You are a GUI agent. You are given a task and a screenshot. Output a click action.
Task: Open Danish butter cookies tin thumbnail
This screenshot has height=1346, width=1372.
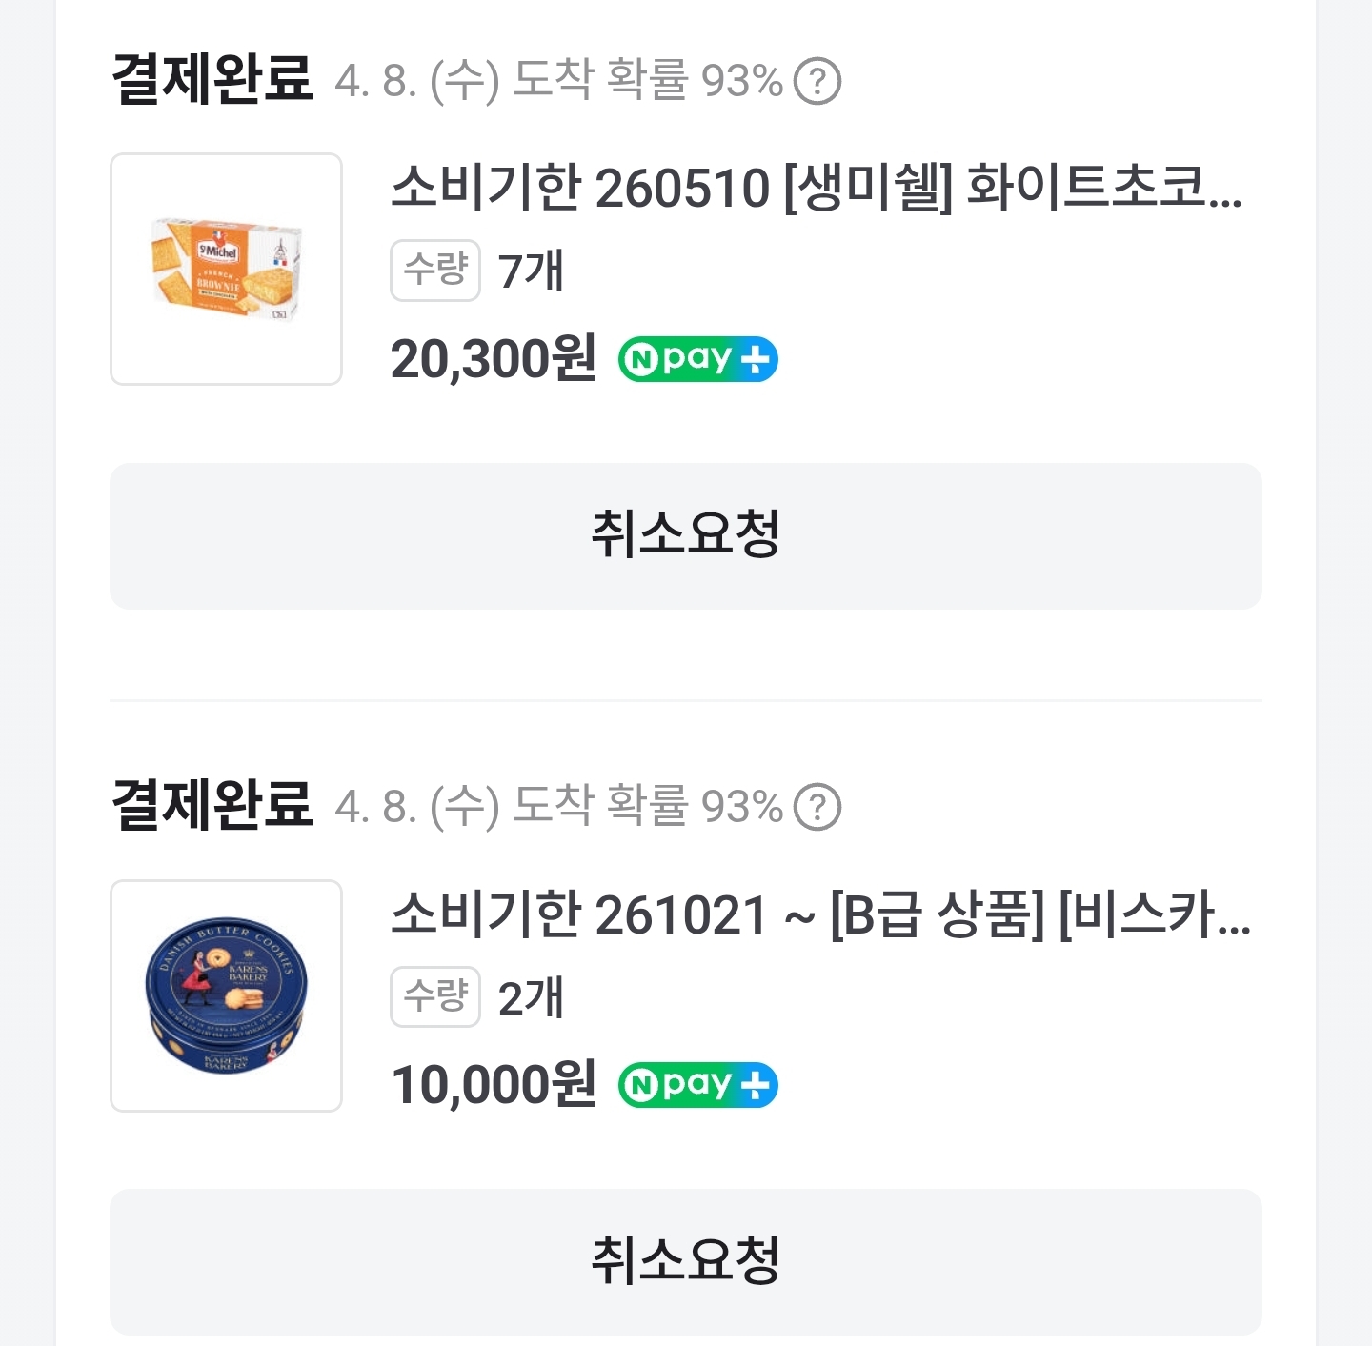(x=226, y=995)
